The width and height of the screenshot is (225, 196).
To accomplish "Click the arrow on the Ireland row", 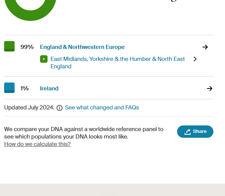I will [x=209, y=88].
